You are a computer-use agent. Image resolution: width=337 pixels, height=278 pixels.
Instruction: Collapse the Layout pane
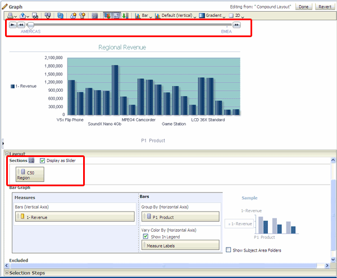7,154
